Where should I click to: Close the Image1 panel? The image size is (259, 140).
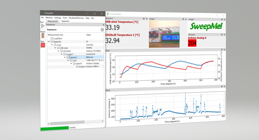[x=186, y=19]
